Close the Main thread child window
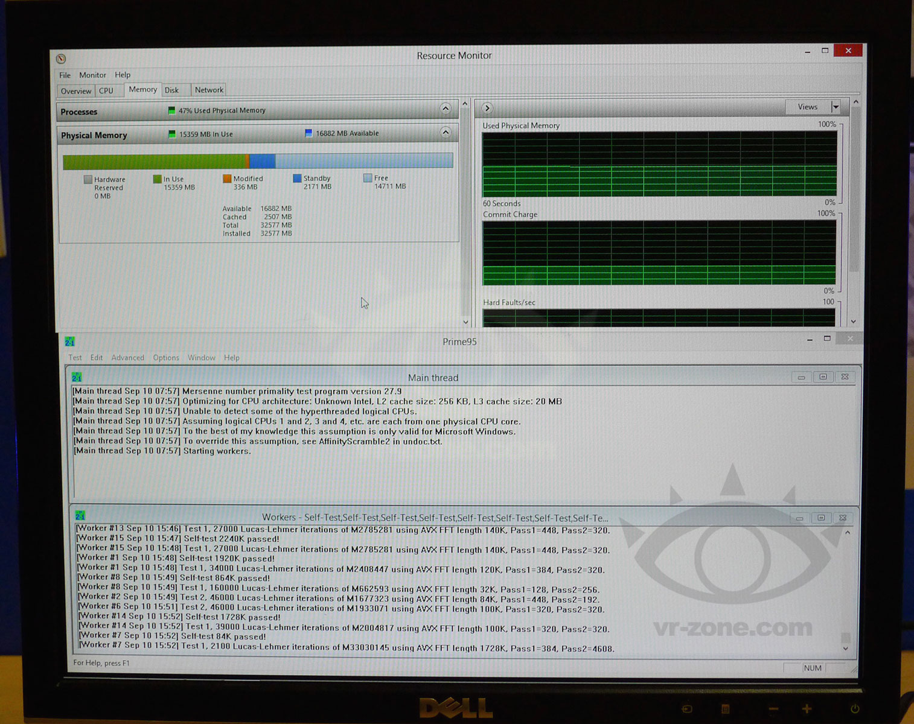This screenshot has width=914, height=724. 845,377
